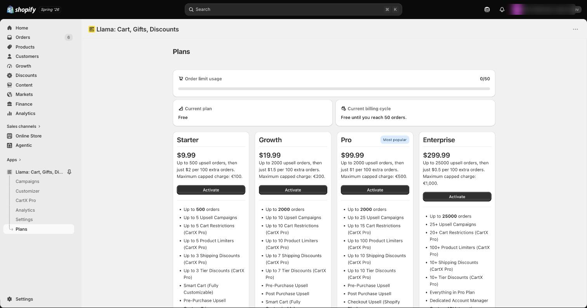Screen dimensions: 587x308
Task: Click the Llama app icon in sidebar
Action: [x=10, y=172]
